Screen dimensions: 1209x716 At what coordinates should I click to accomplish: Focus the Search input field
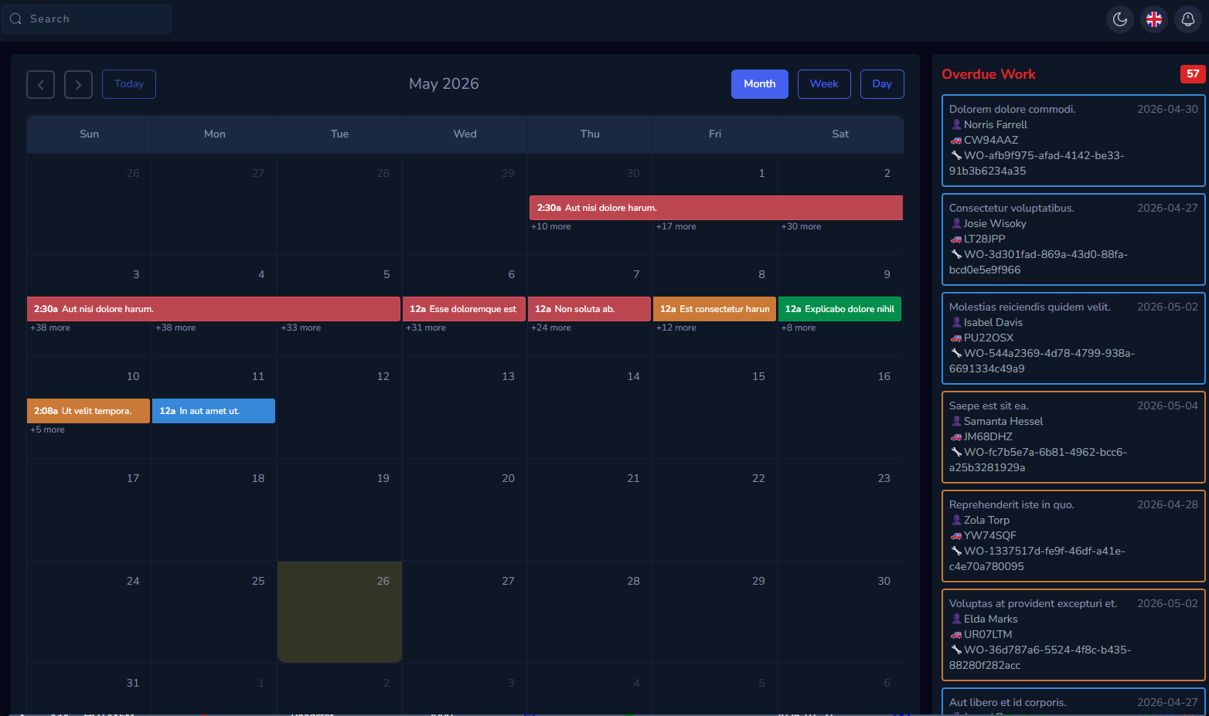point(87,19)
